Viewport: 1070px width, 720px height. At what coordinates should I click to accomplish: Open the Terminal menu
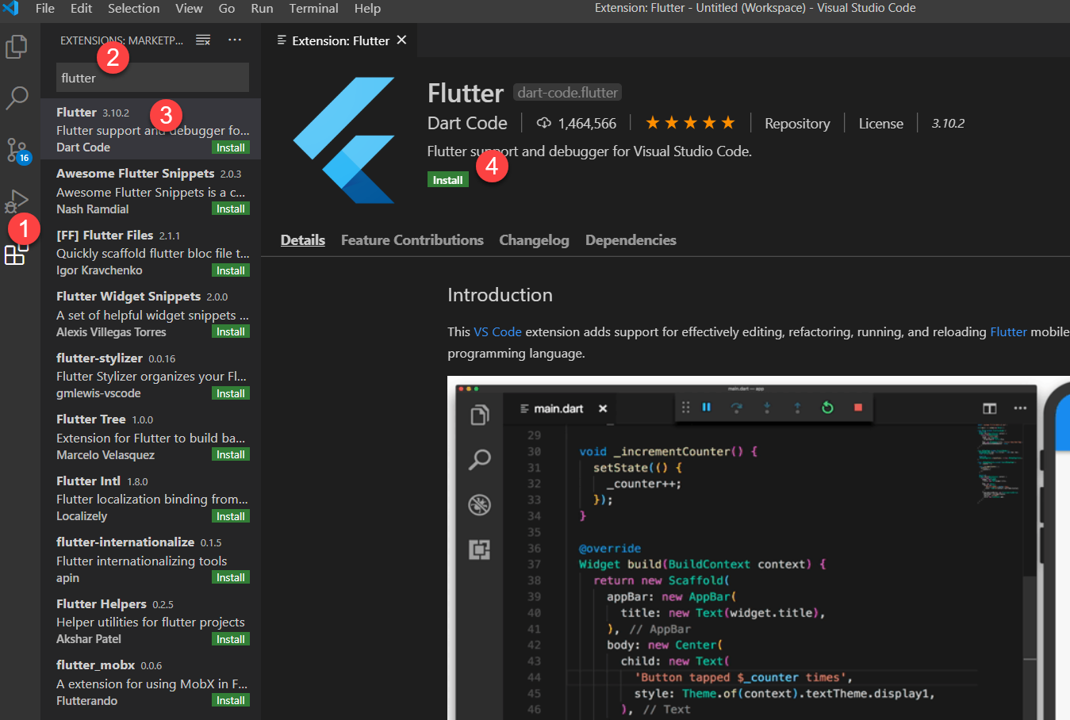point(313,9)
